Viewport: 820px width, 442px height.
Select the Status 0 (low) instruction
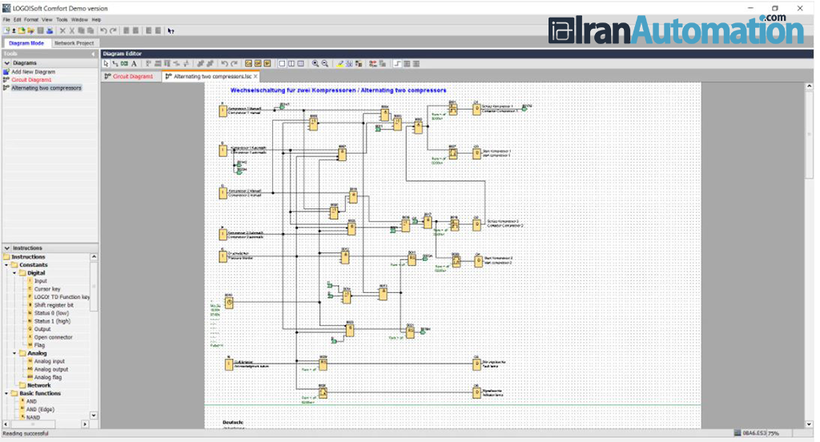[x=51, y=313]
